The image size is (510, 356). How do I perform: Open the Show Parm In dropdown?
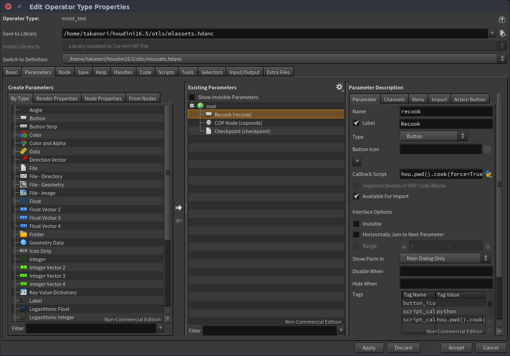[x=445, y=258]
